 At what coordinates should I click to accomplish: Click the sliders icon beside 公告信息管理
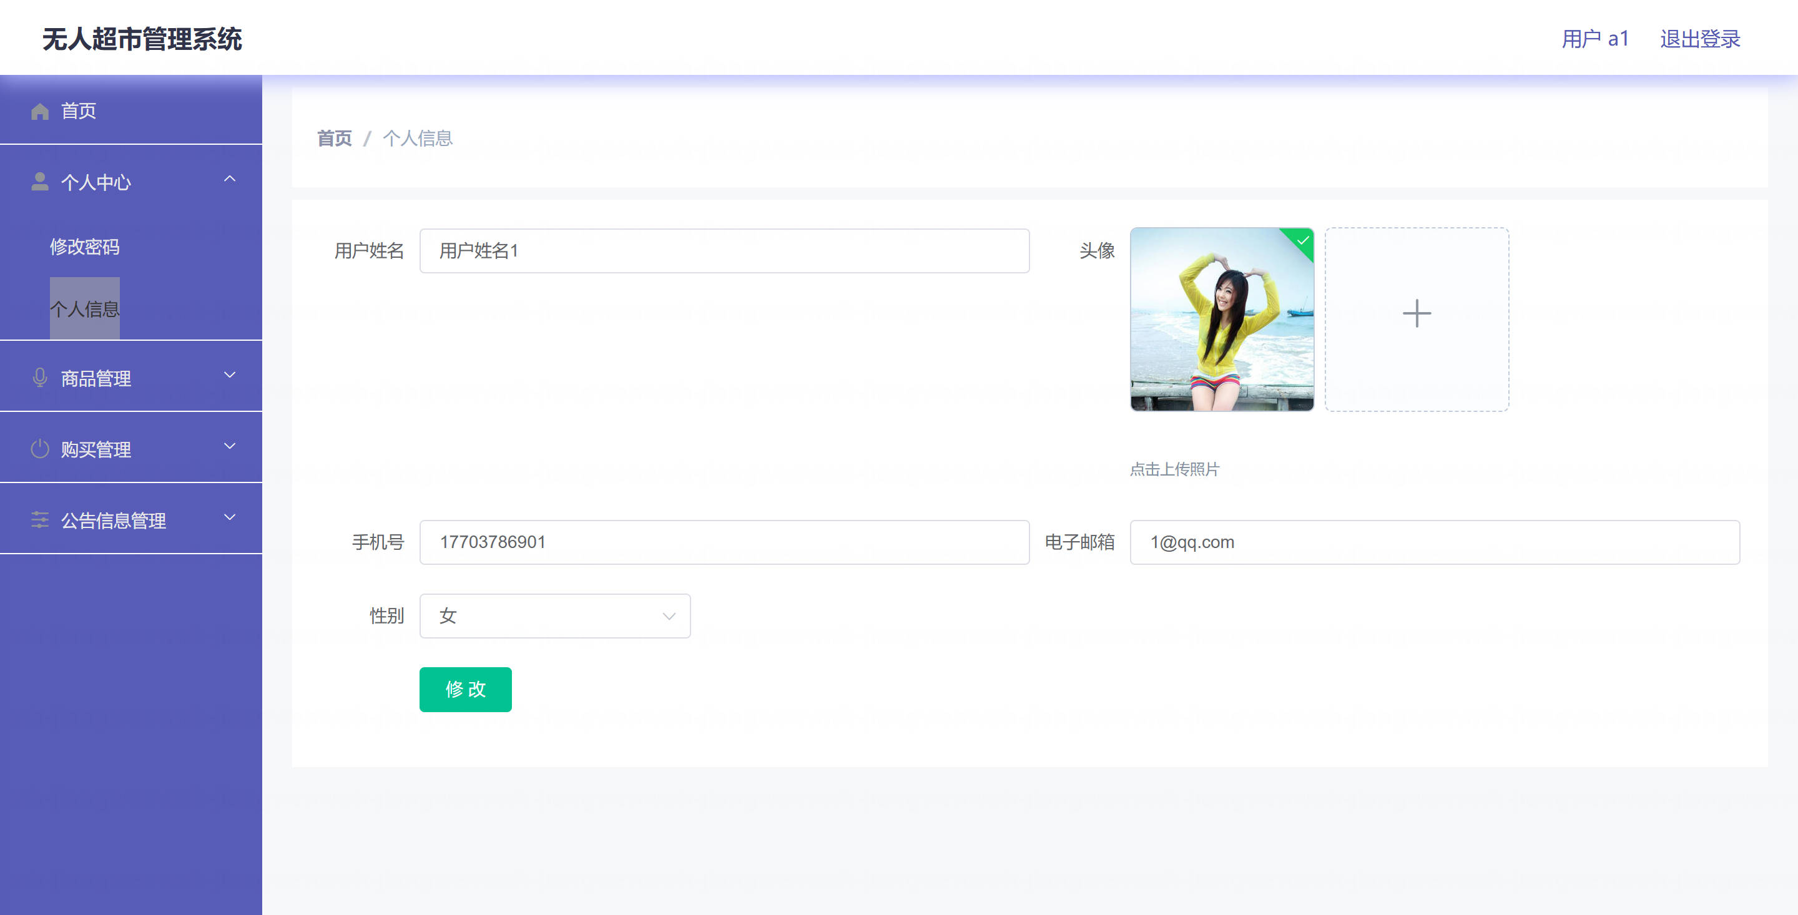(x=40, y=520)
